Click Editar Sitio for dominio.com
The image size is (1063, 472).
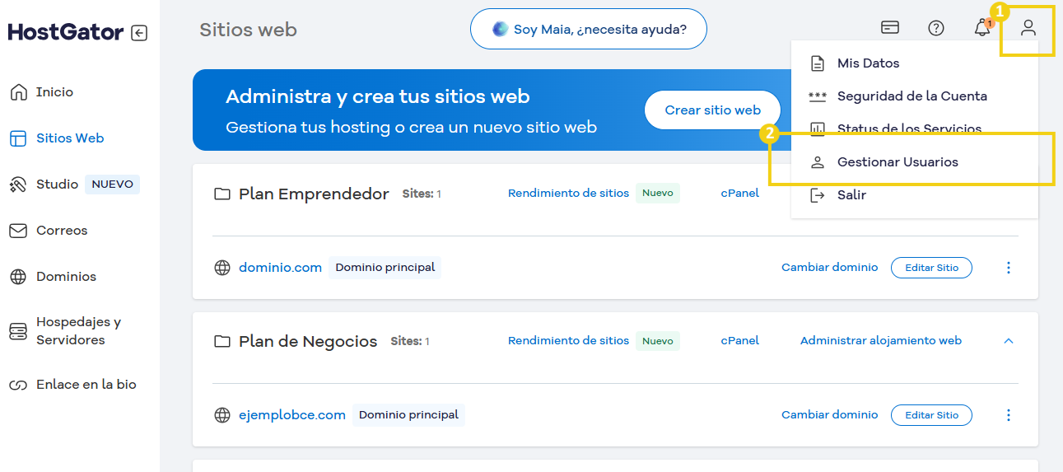(x=931, y=268)
